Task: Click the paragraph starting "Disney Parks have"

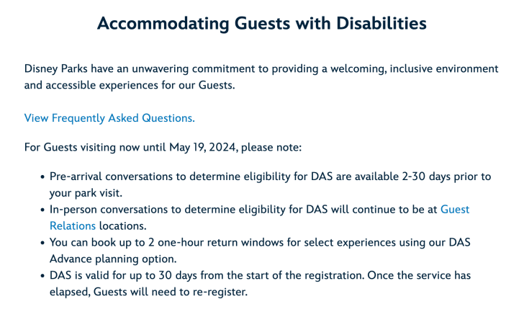Action: click(261, 69)
